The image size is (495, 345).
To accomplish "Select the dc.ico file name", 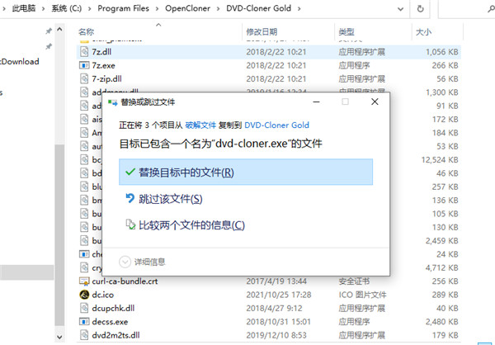I will [102, 295].
